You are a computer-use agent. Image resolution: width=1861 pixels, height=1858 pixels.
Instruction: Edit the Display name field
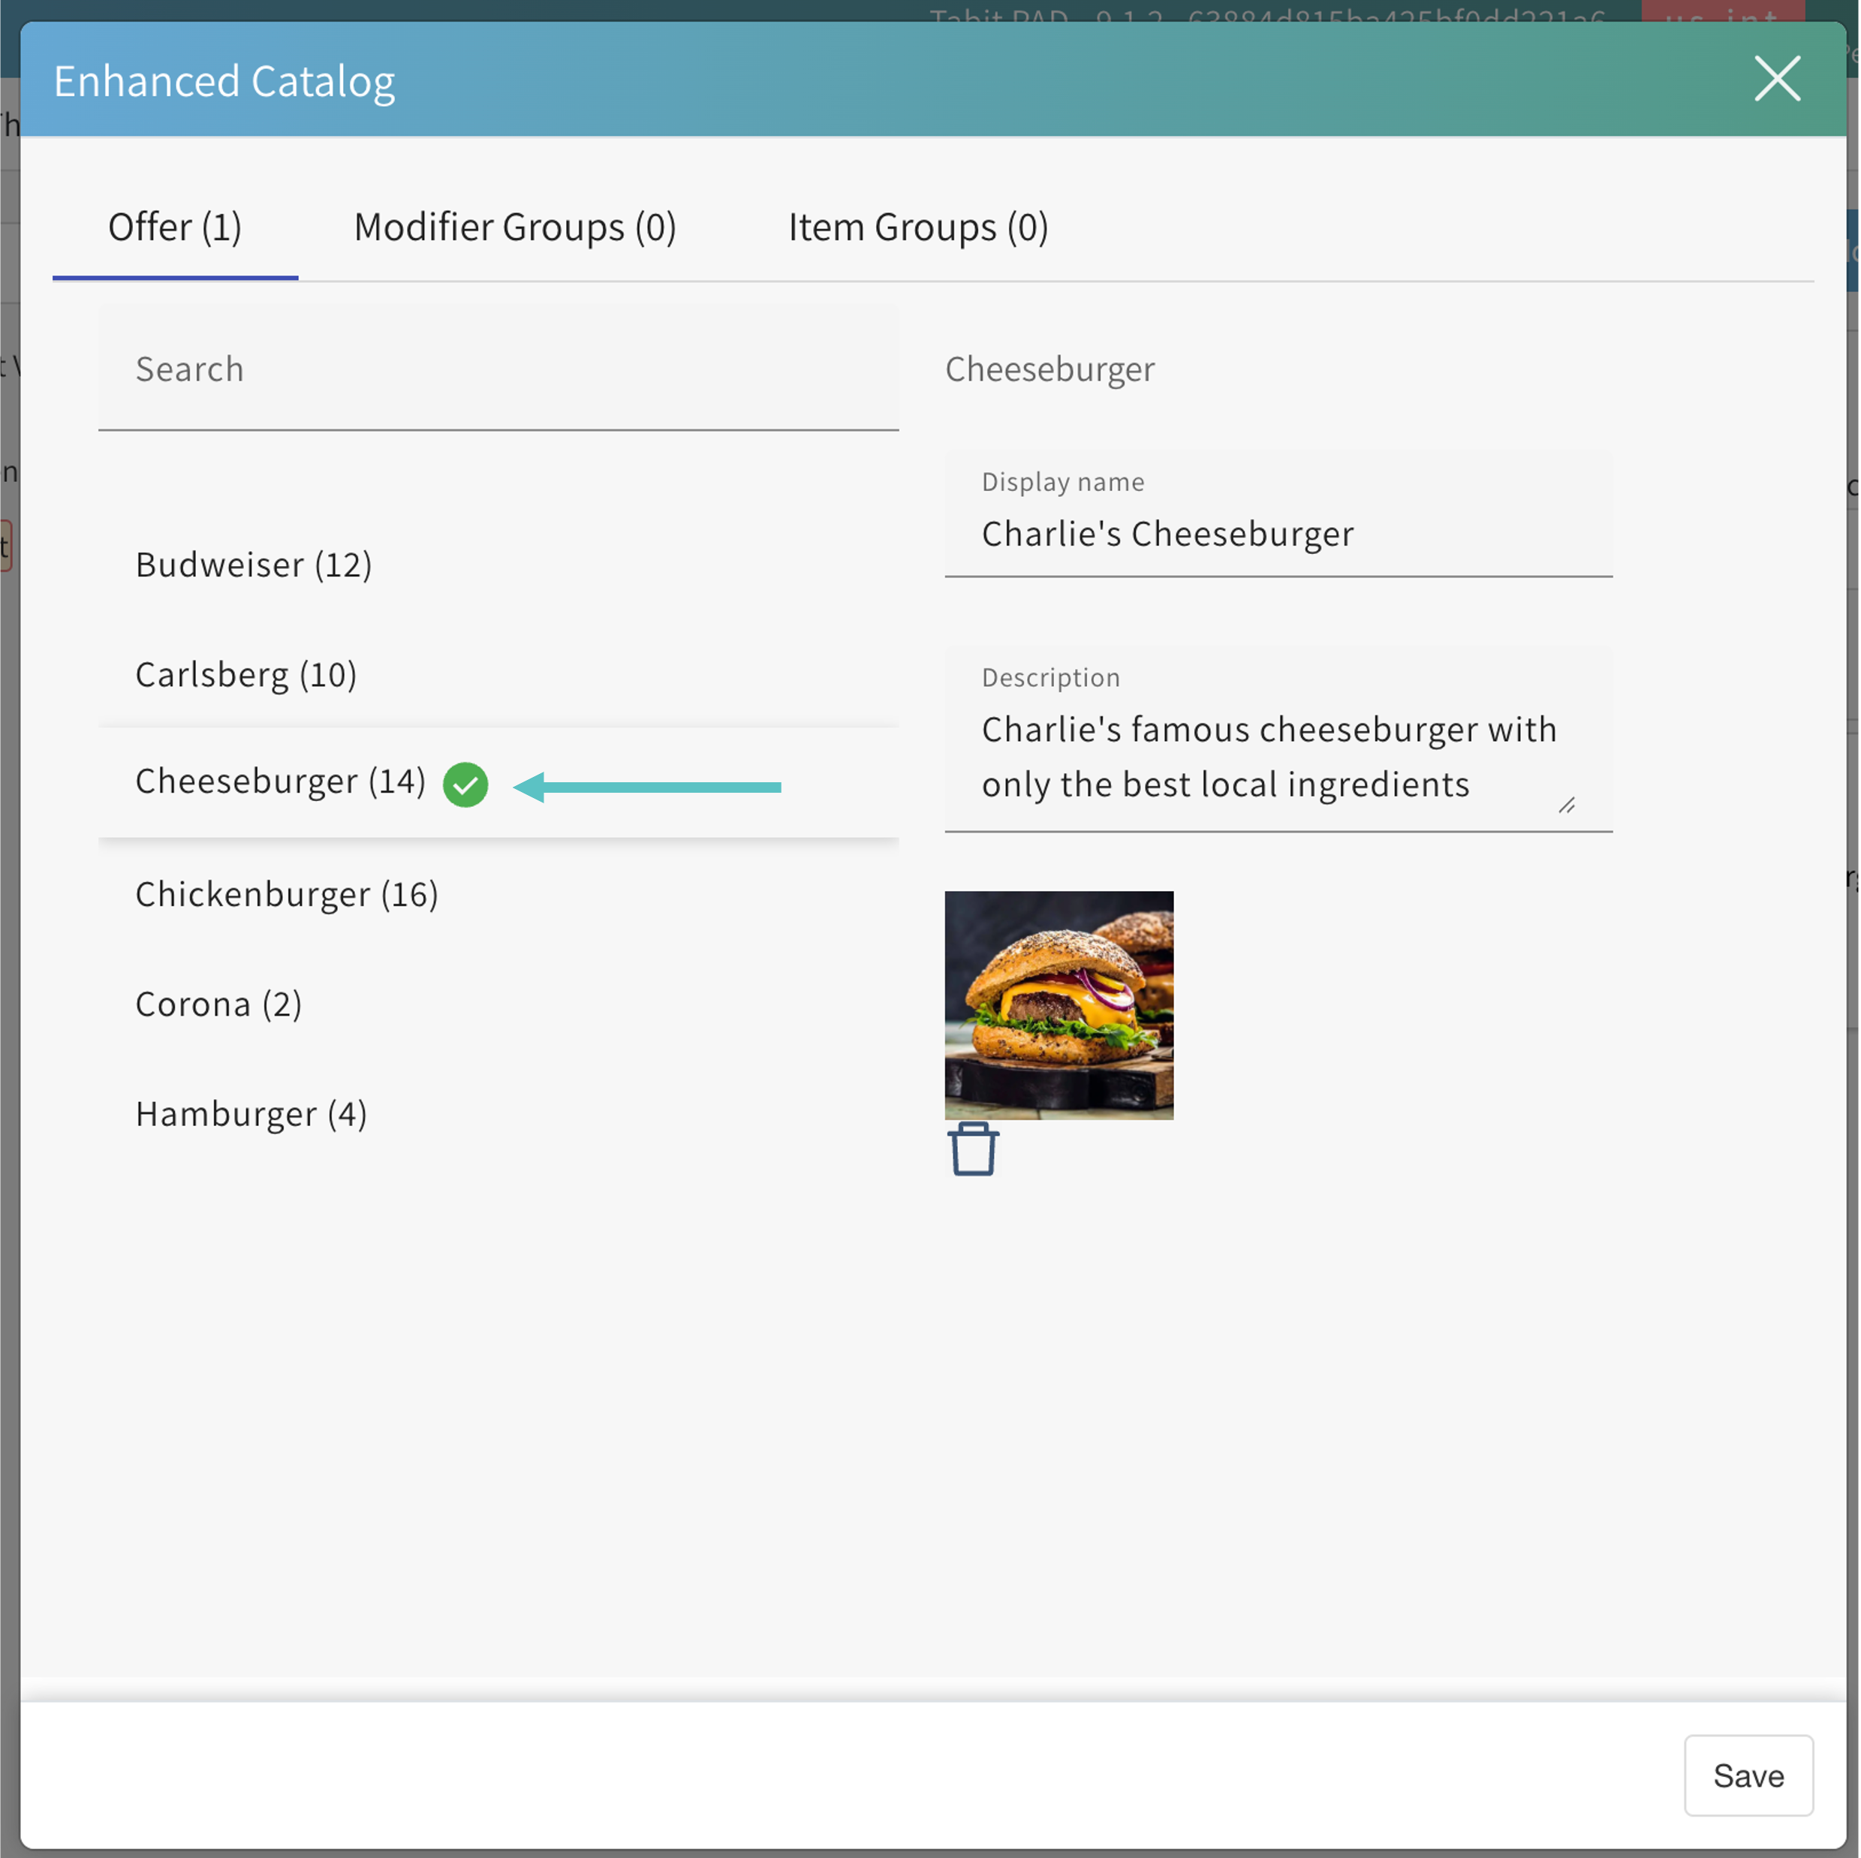click(x=1277, y=534)
